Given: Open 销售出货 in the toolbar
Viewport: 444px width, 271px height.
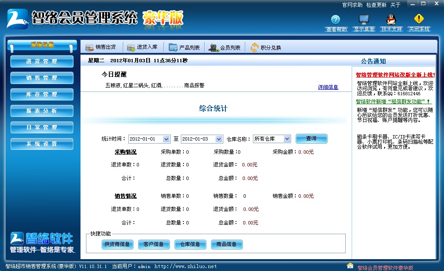Looking at the screenshot, I should click(x=101, y=47).
